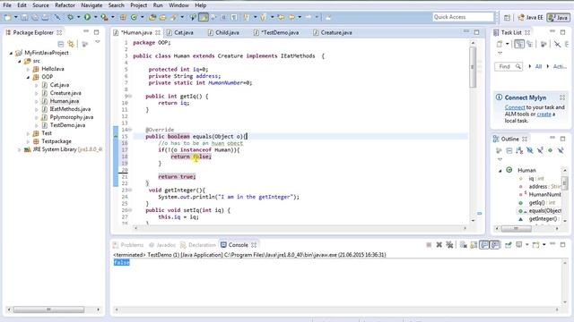Open the Project menu
This screenshot has width=574, height=322.
[x=139, y=5]
